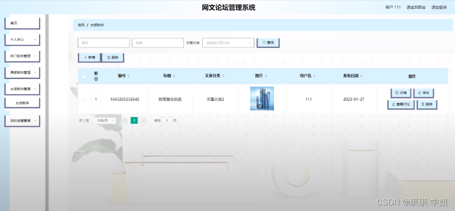Click the 用户 111 label in header
Viewport: 455px width, 211px height.
point(393,7)
